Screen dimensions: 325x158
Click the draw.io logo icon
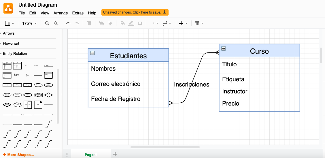point(8,8)
